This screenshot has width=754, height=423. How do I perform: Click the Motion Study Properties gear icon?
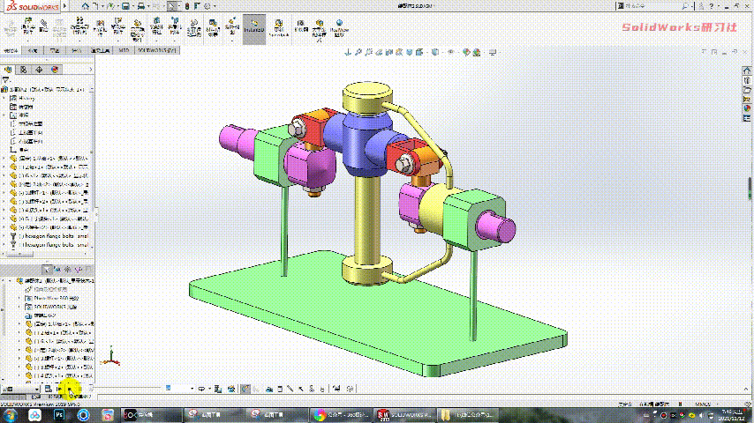coord(350,389)
